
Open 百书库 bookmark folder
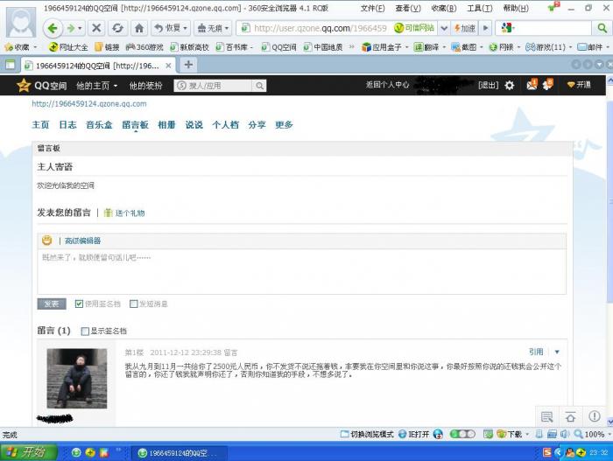(x=235, y=47)
